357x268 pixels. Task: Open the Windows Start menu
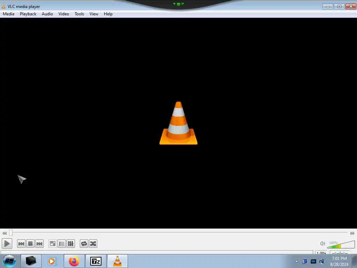tap(9, 261)
